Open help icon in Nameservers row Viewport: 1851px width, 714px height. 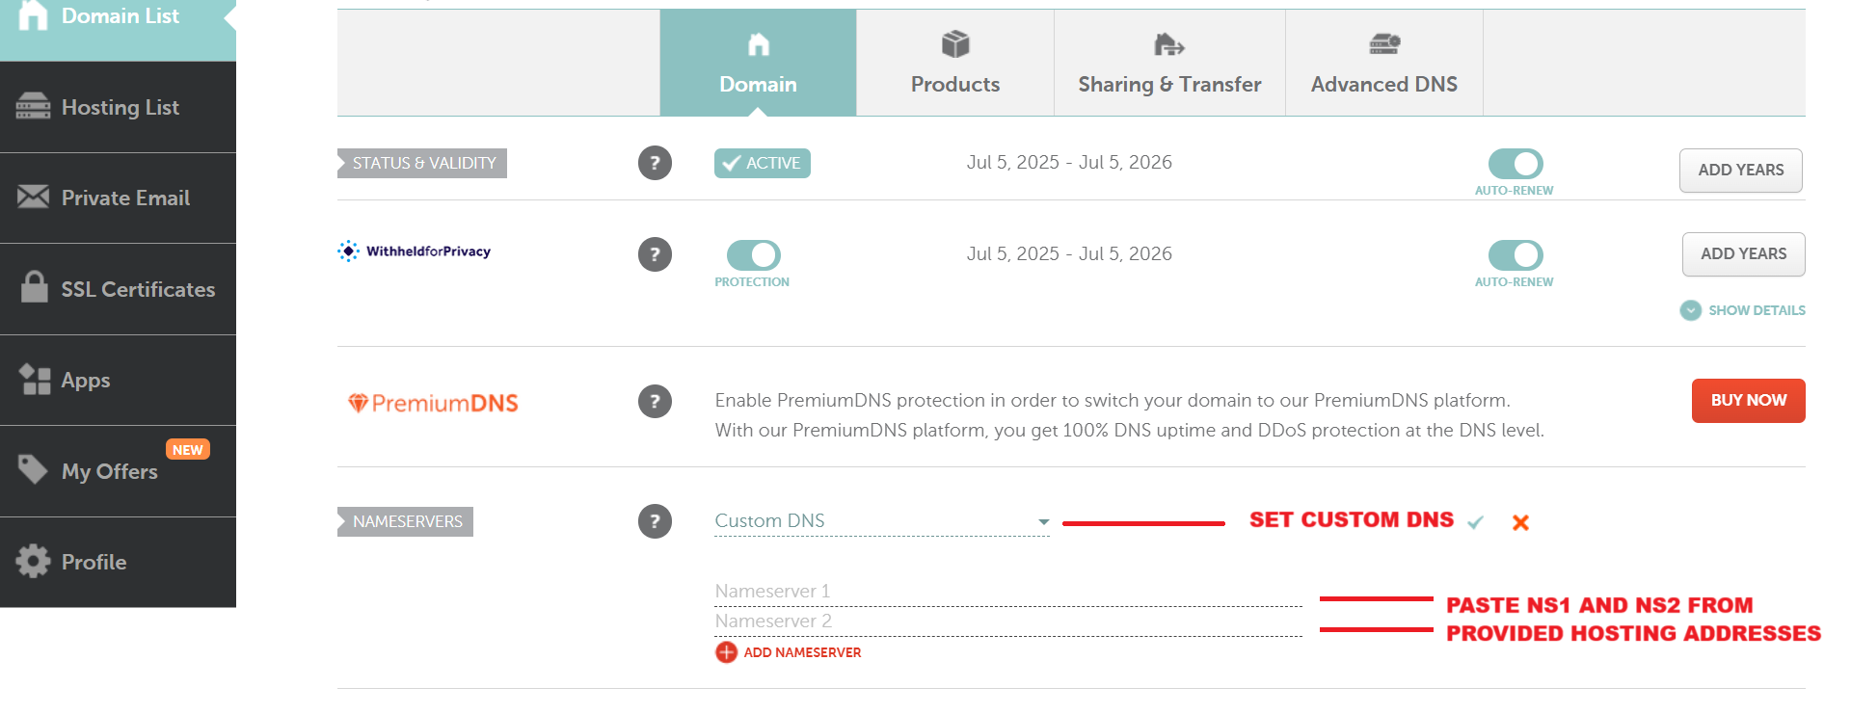(x=655, y=521)
